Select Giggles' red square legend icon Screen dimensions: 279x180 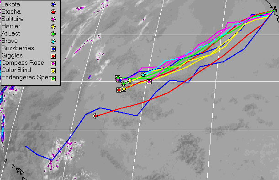tap(53, 56)
